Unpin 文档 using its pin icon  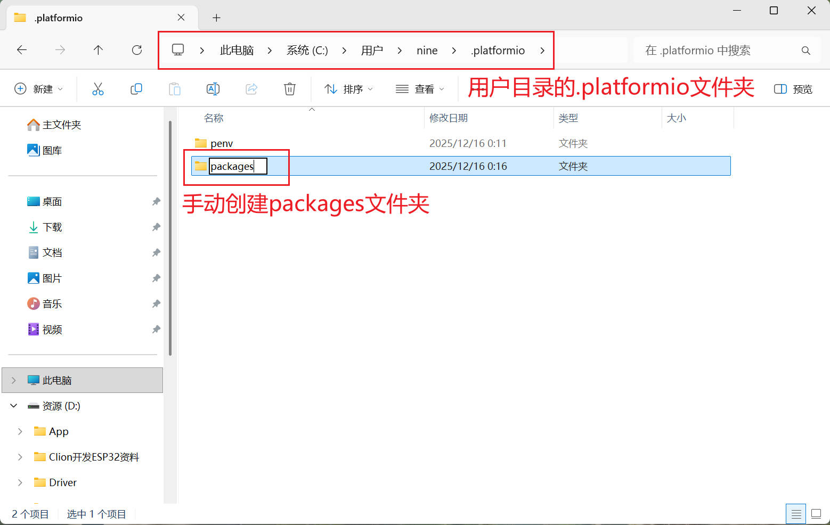tap(156, 252)
